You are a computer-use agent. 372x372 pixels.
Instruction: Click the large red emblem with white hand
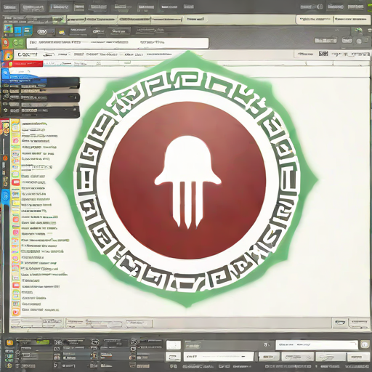(x=187, y=180)
